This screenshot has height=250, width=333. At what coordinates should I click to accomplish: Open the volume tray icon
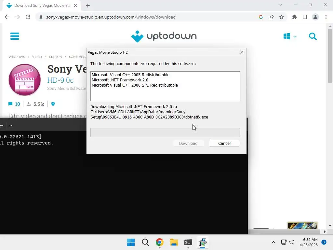292,242
